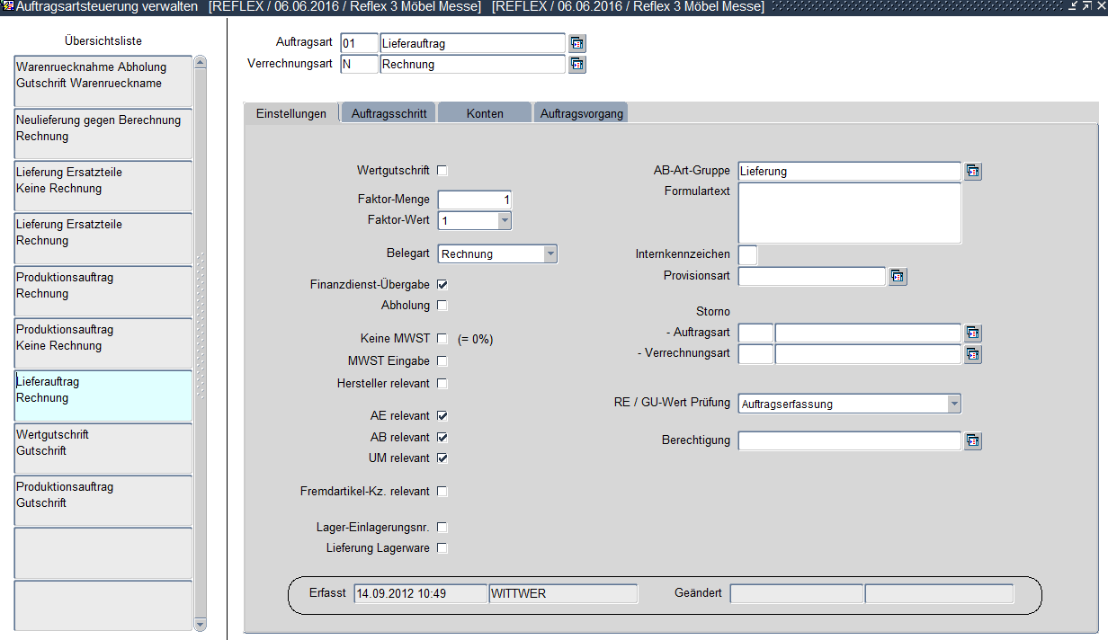Uncheck Finanzdienst-Übergabe checkbox
Image resolution: width=1108 pixels, height=640 pixels.
click(x=442, y=284)
